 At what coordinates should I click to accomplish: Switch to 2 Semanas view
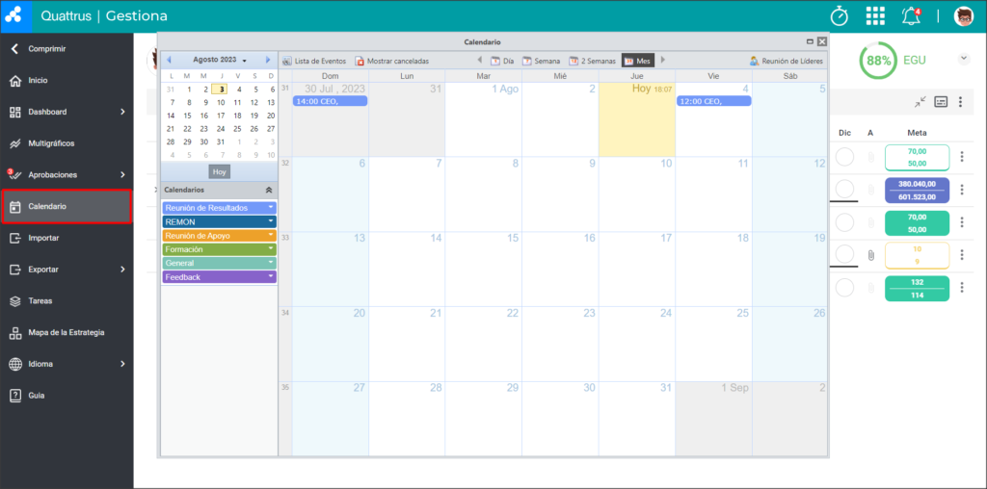point(593,61)
